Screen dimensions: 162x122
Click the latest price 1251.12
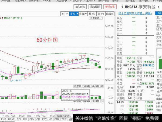click(x=130, y=58)
